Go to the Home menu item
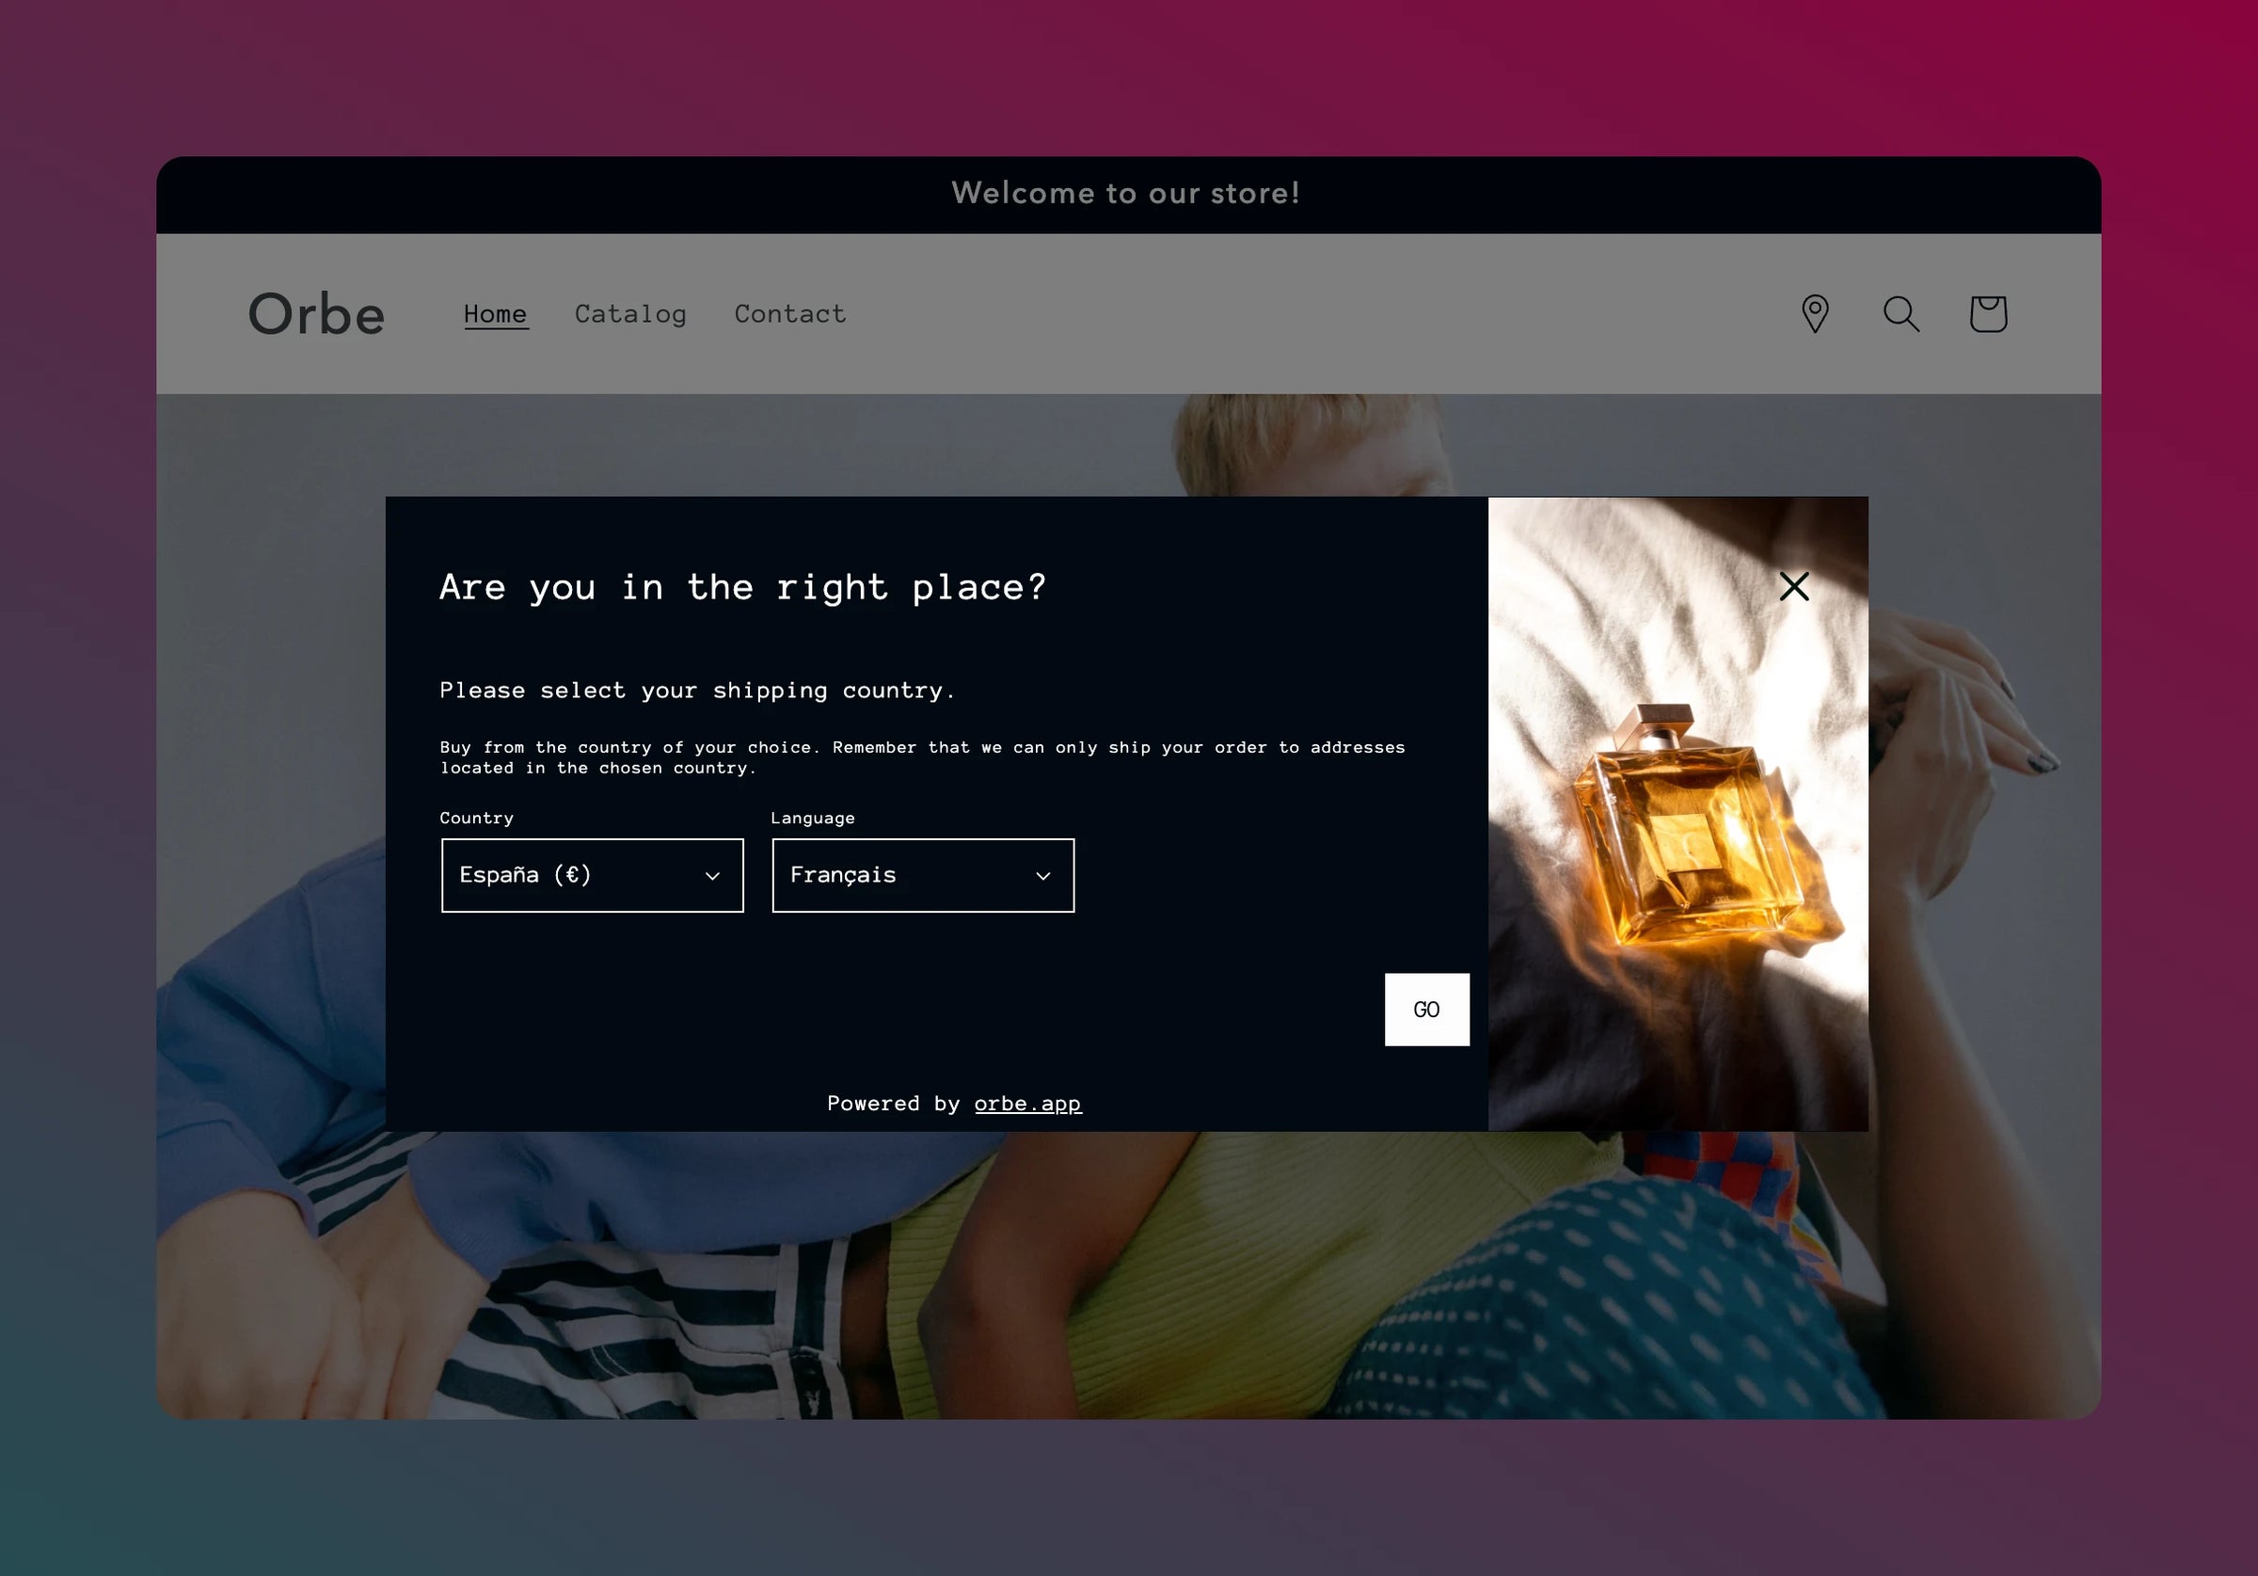2258x1576 pixels. (x=496, y=314)
